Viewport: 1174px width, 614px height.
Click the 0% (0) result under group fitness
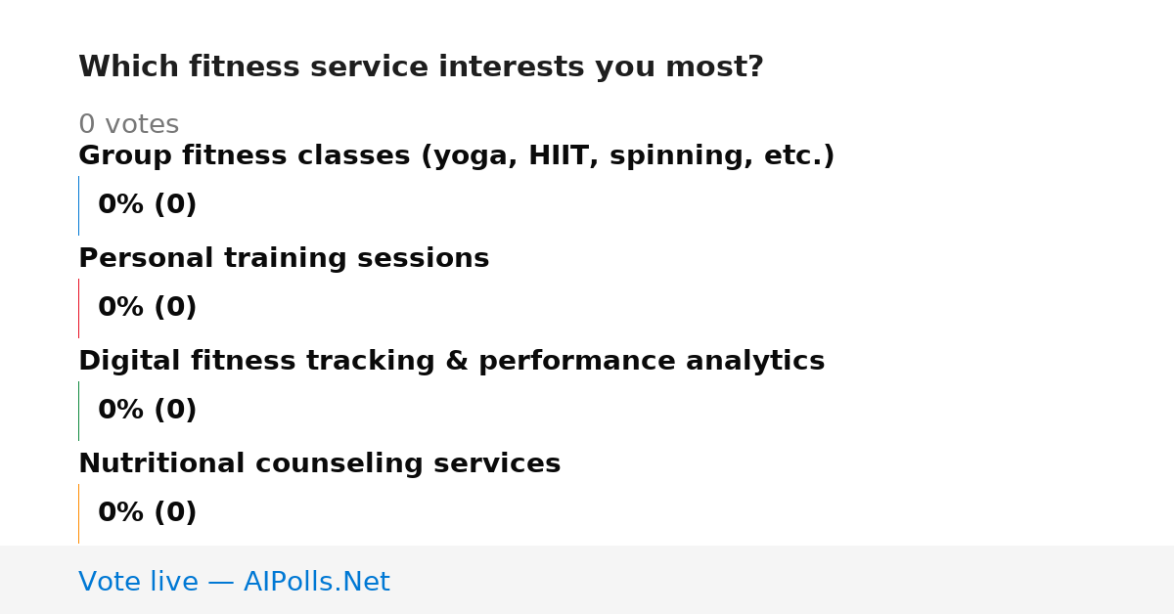(147, 205)
